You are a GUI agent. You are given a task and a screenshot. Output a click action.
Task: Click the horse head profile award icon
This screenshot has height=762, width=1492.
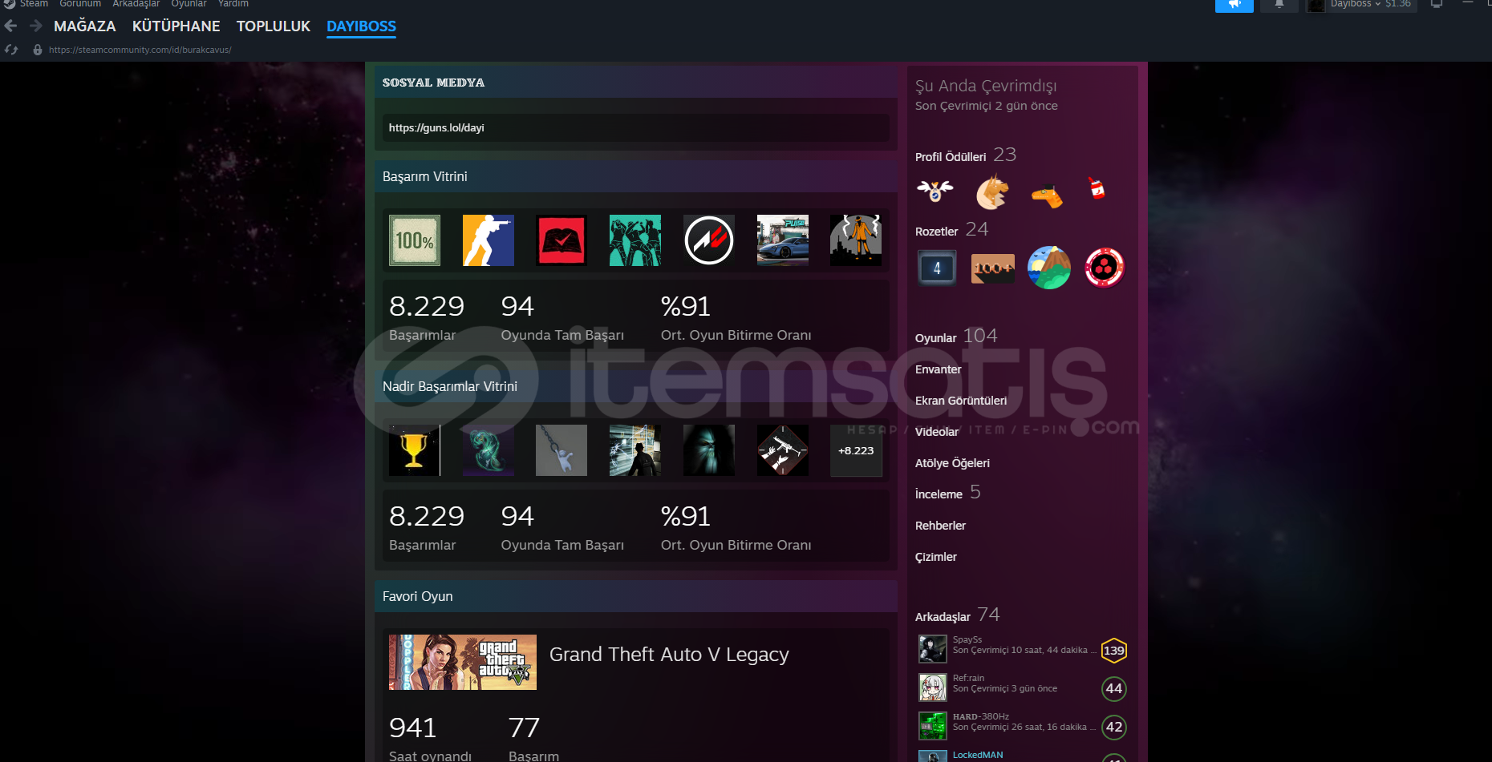pyautogui.click(x=991, y=192)
